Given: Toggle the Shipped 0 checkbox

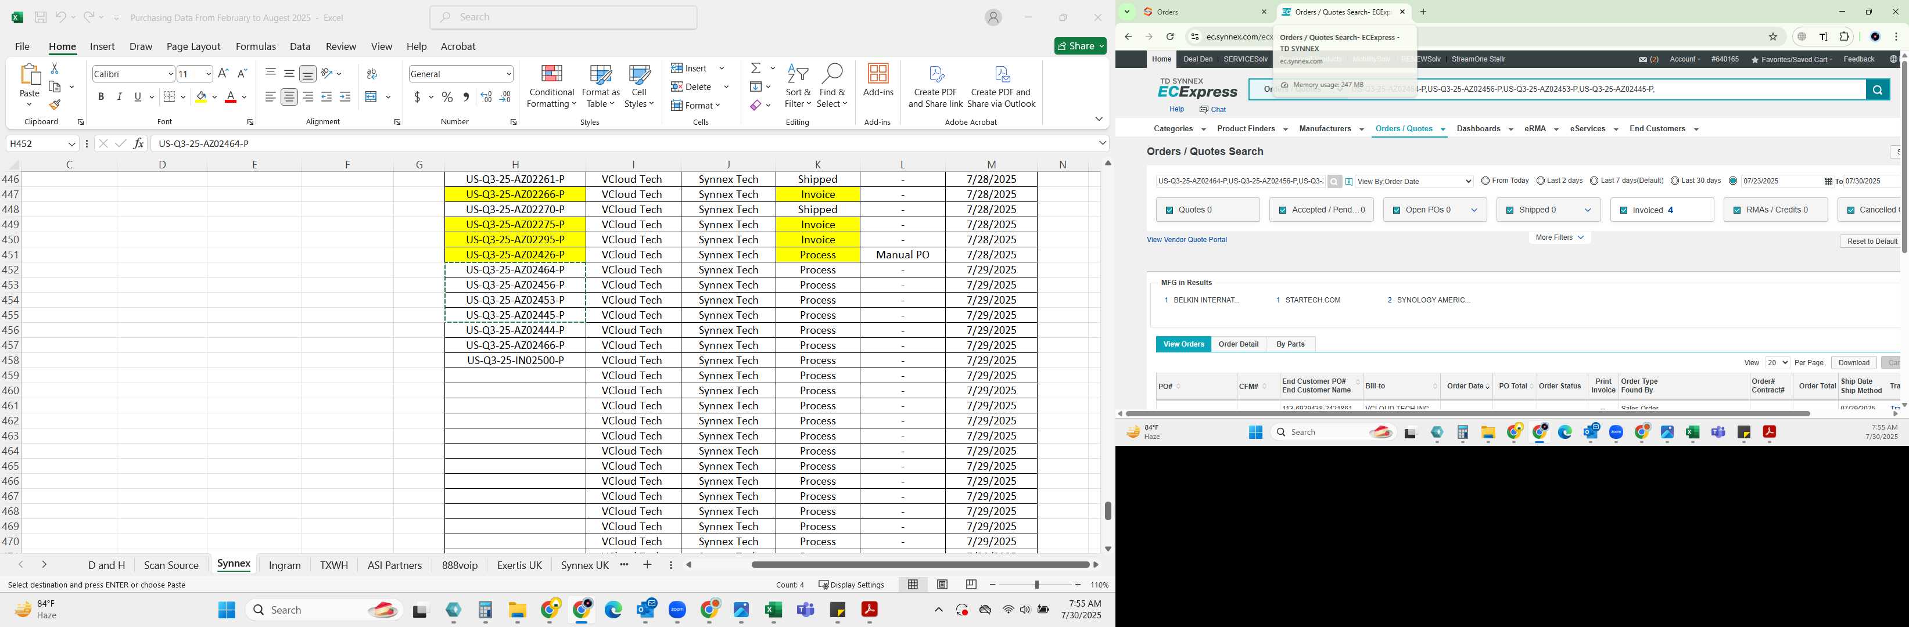Looking at the screenshot, I should (x=1509, y=210).
